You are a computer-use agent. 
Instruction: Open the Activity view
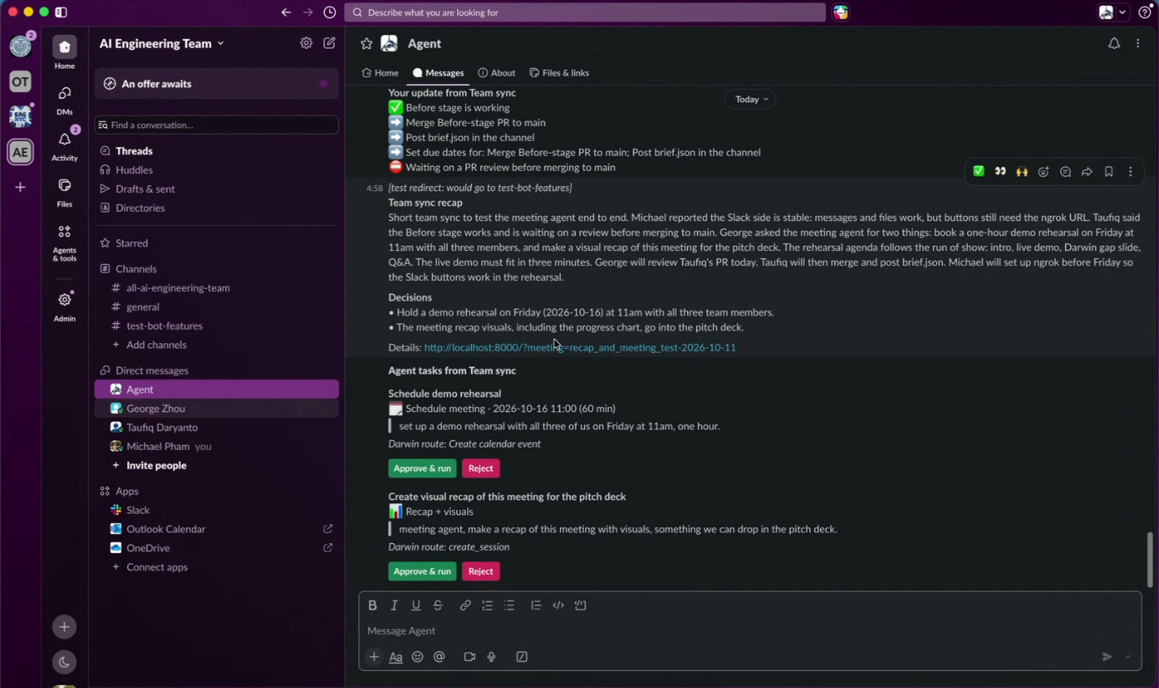[65, 147]
